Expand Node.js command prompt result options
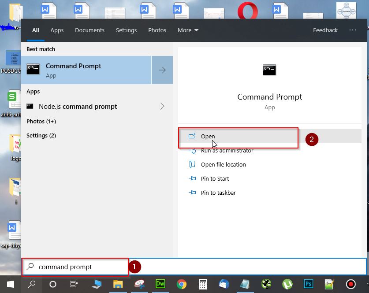 coord(163,106)
